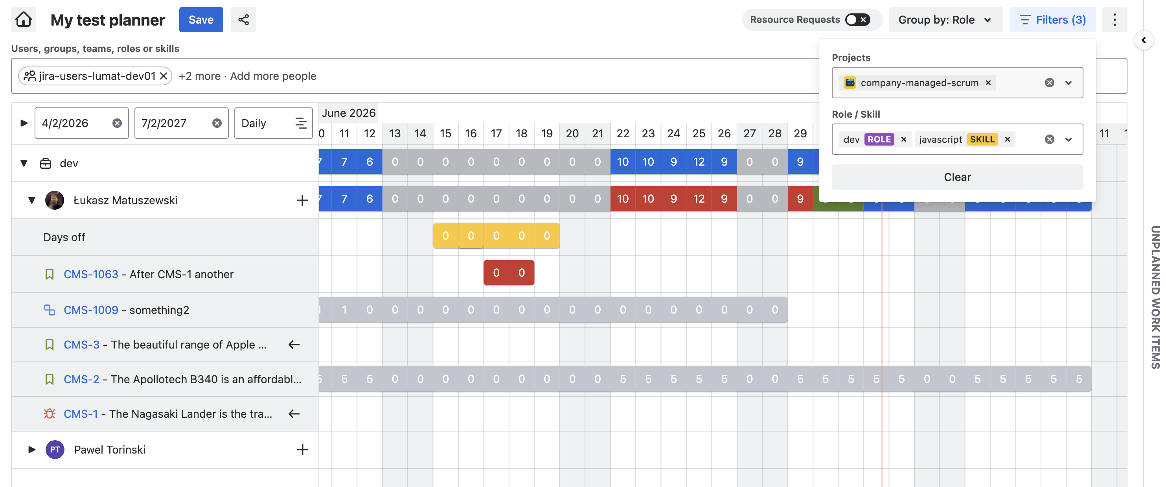
Task: Click '+2 more · Add more people'
Action: click(x=247, y=76)
